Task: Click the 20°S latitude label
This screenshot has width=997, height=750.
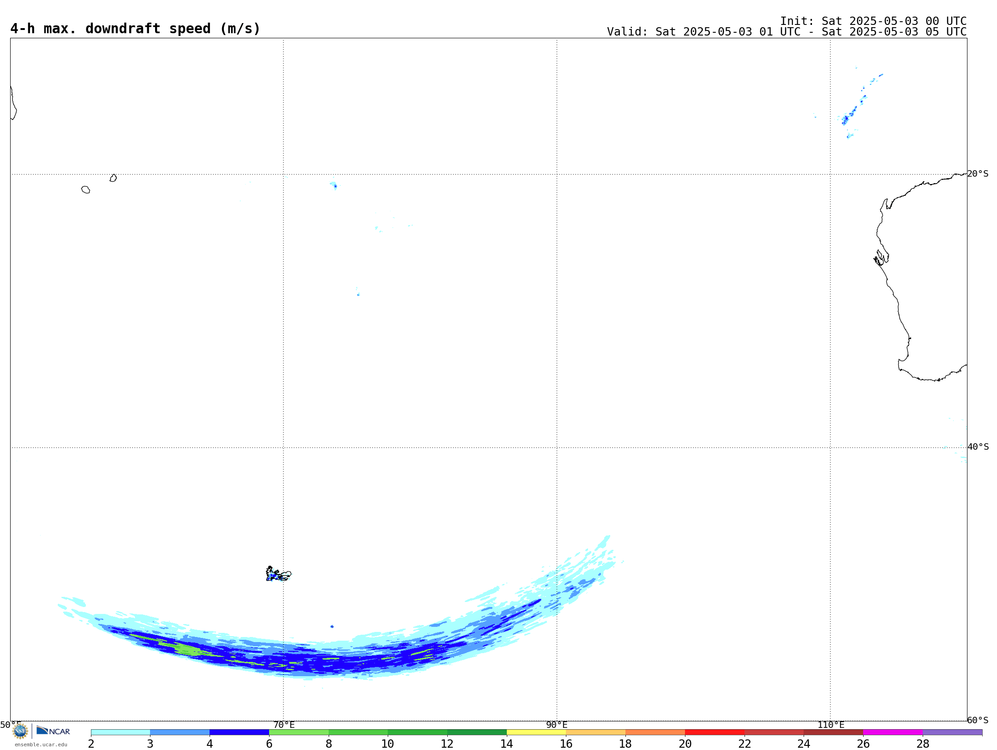Action: 978,174
